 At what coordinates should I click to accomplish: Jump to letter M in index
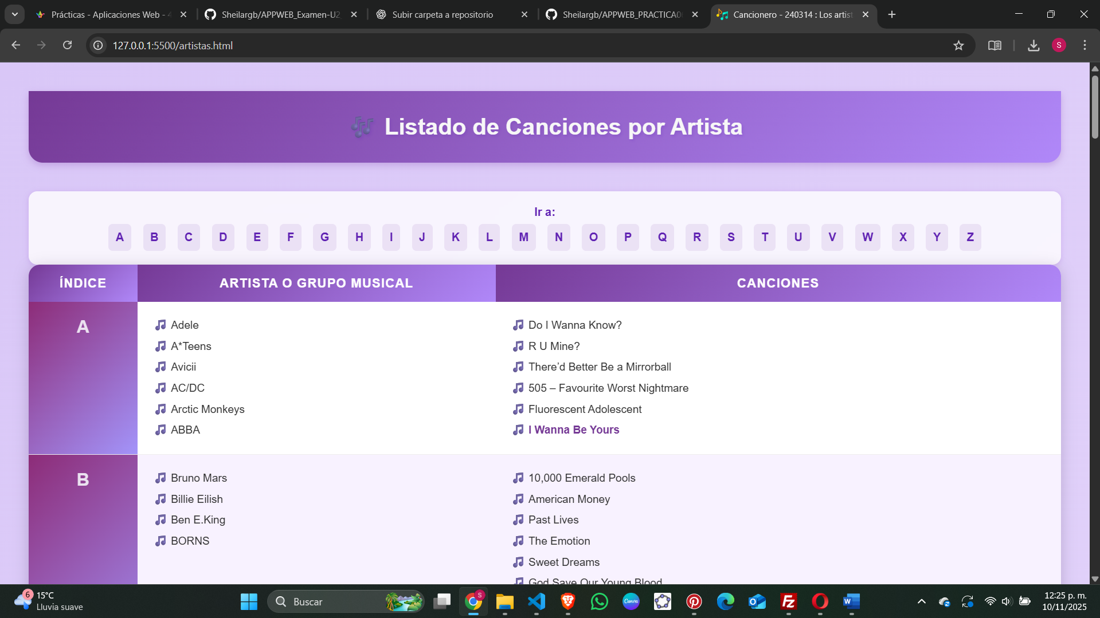(x=523, y=237)
